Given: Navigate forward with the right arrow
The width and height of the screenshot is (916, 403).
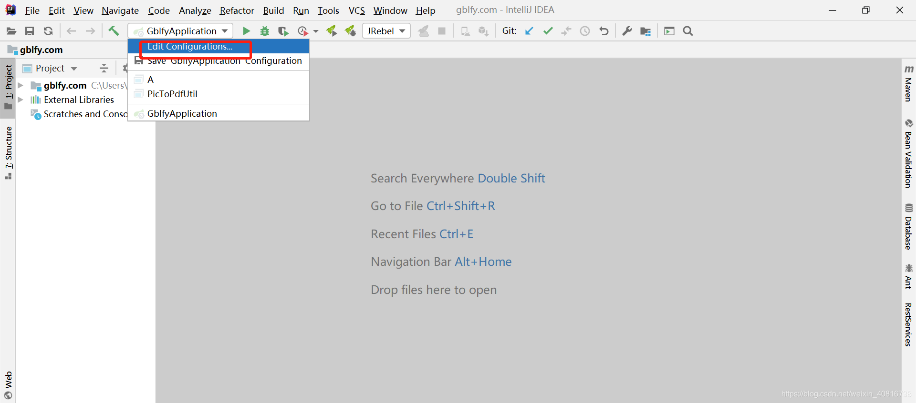Looking at the screenshot, I should point(90,31).
